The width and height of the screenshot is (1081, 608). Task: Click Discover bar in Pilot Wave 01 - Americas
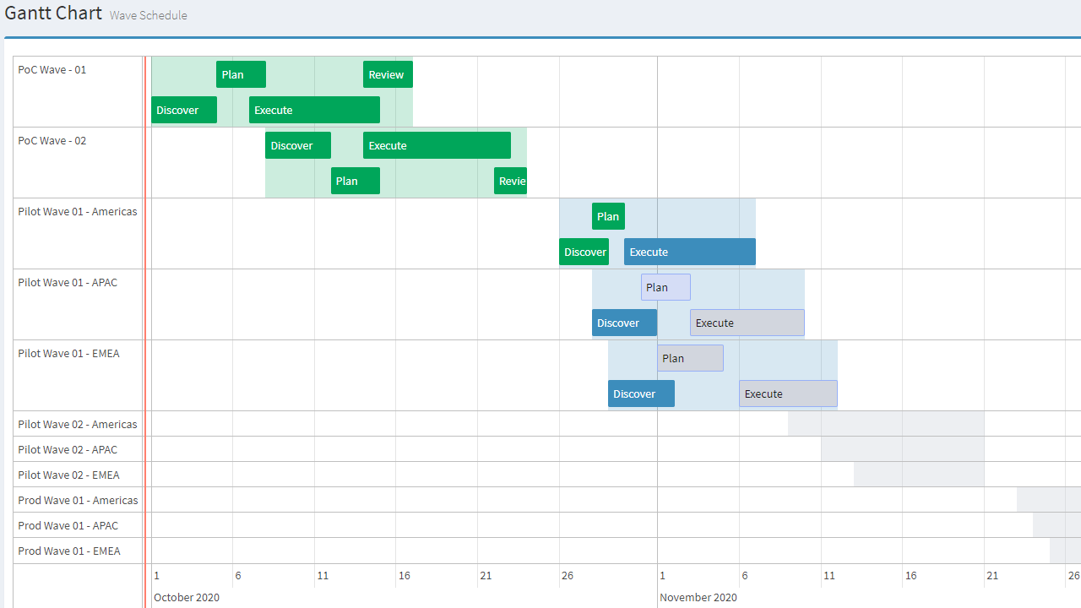pos(584,252)
